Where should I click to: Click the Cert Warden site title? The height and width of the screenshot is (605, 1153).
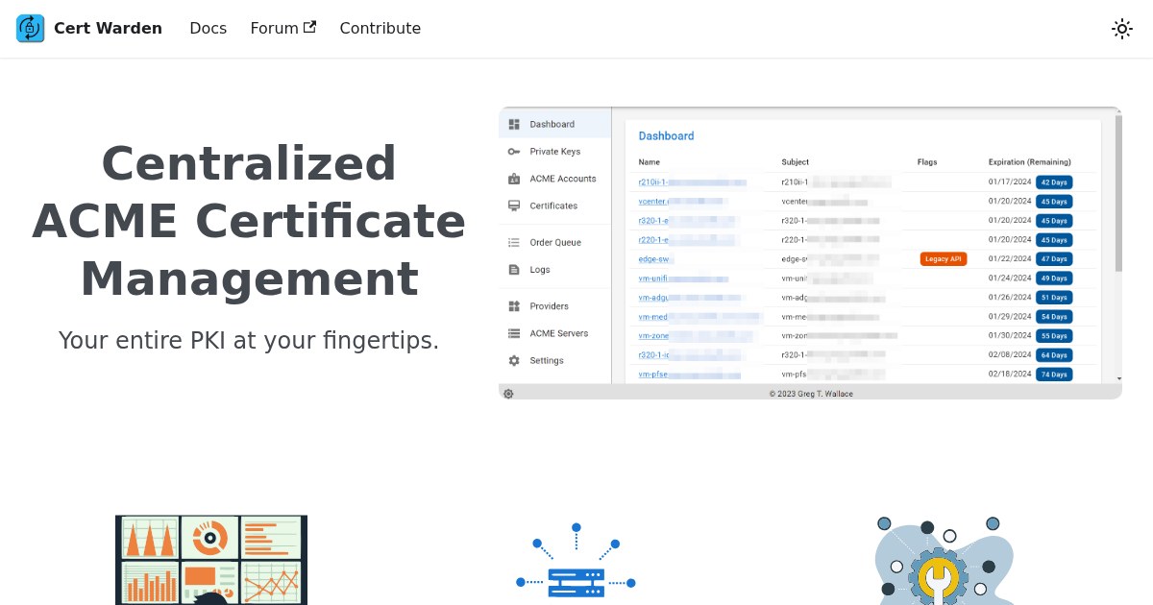pos(108,29)
